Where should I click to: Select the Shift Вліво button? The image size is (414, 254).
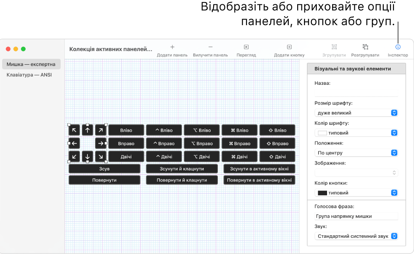(x=277, y=130)
